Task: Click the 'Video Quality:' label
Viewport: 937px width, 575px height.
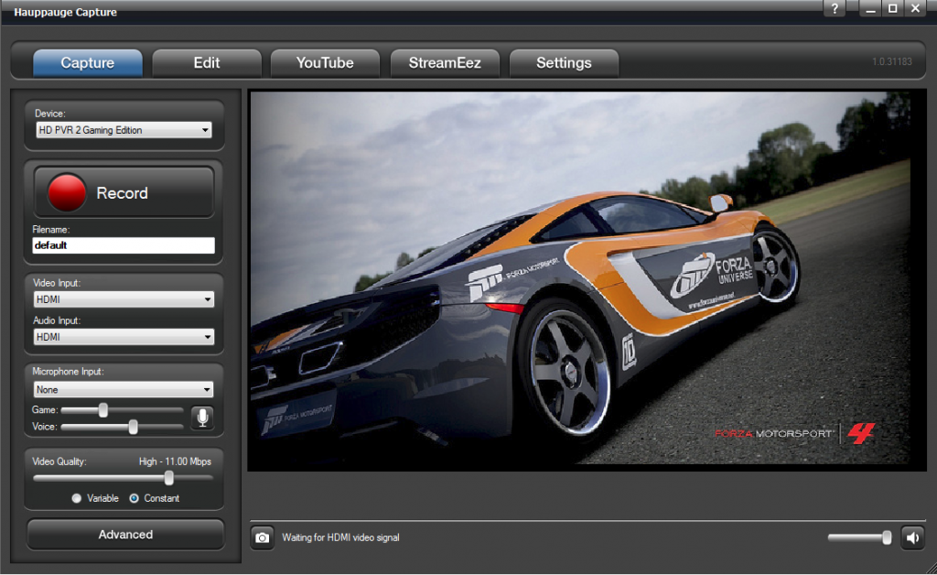Action: pyautogui.click(x=59, y=461)
